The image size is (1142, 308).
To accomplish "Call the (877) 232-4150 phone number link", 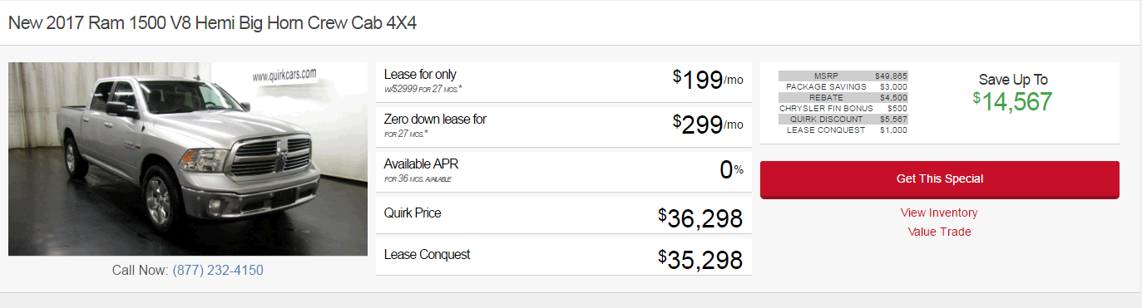I will 218,270.
